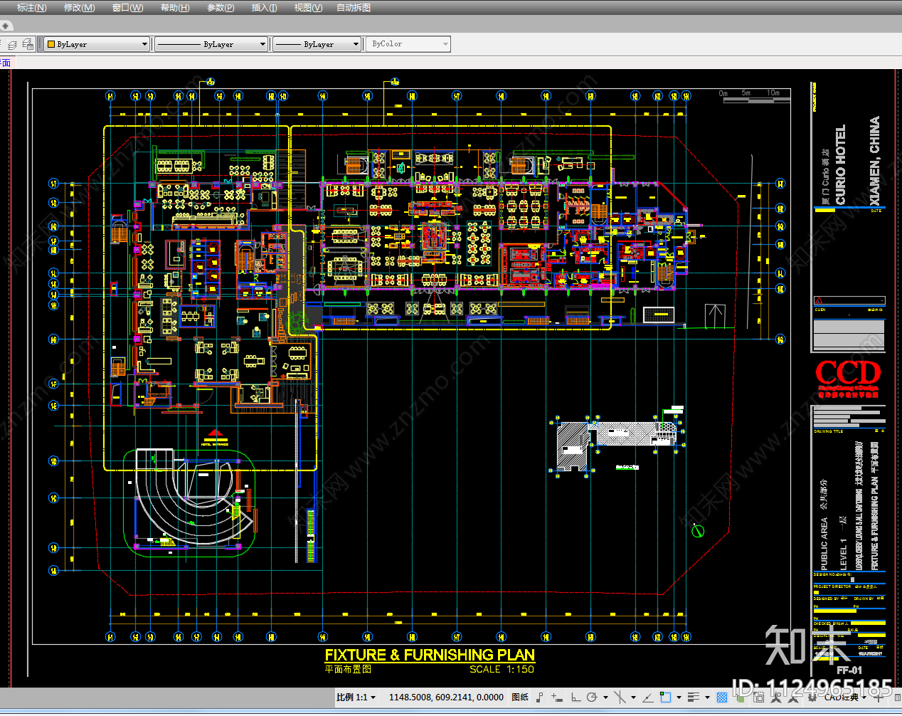Screen dimensions: 902x716
Task: Open the 比例 1:1 scale dropdown
Action: pyautogui.click(x=356, y=697)
